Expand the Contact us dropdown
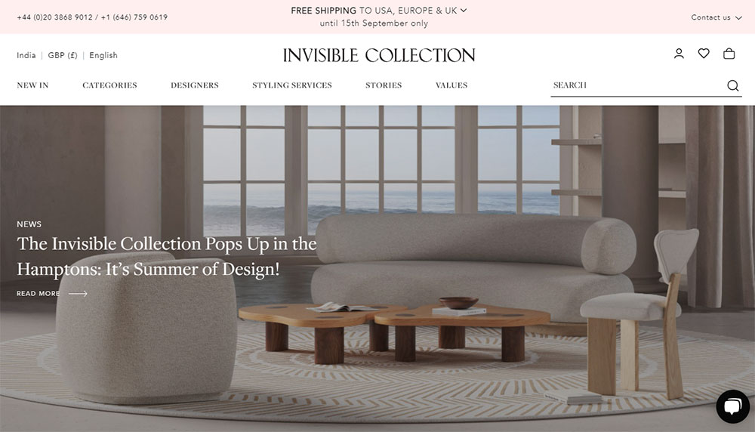Viewport: 755px width, 432px height. 716,17
